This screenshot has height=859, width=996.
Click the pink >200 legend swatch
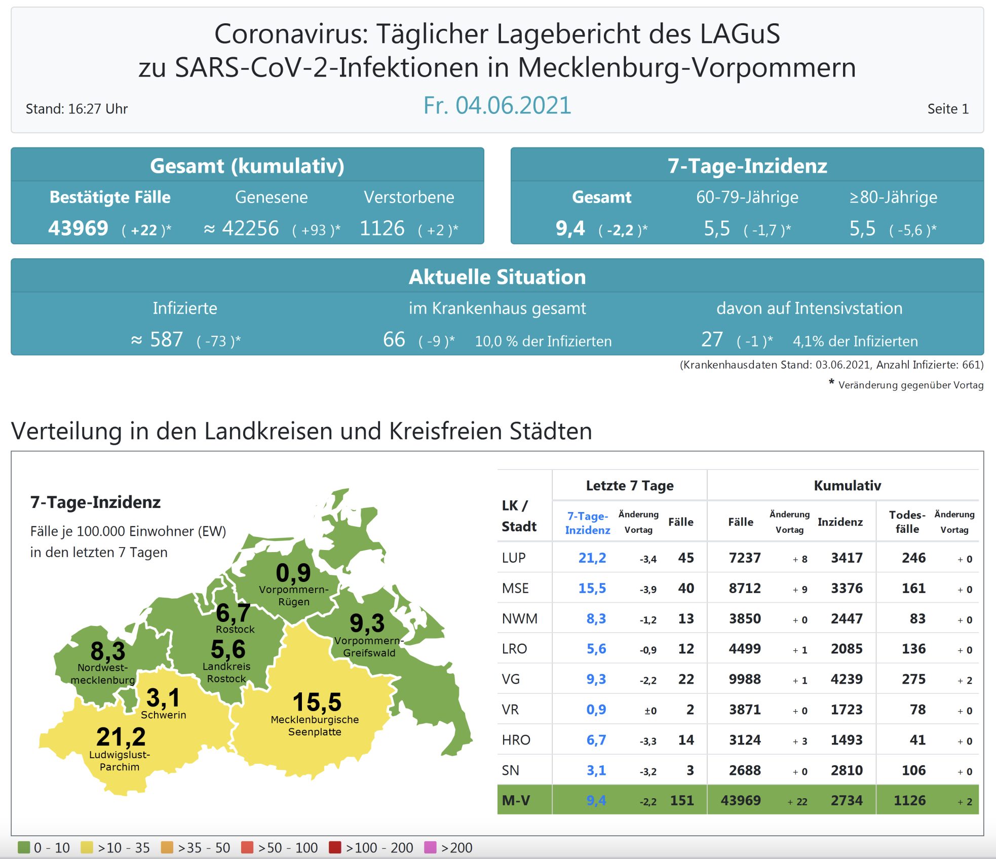click(x=430, y=847)
